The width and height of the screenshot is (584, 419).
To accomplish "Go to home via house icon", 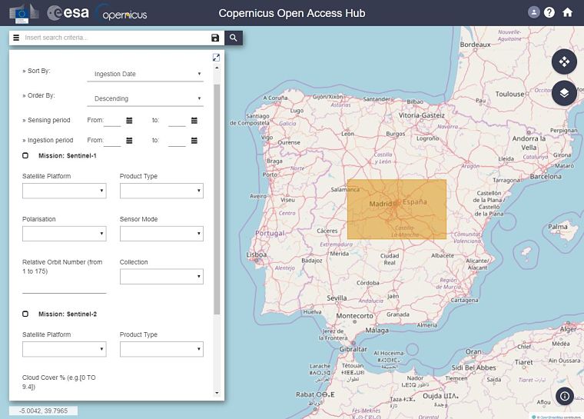I will pos(567,12).
